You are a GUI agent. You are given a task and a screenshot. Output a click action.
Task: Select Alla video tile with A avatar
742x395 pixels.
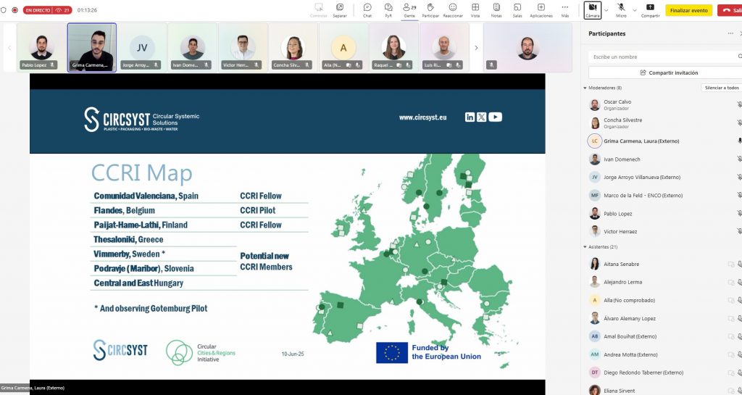tap(343, 47)
